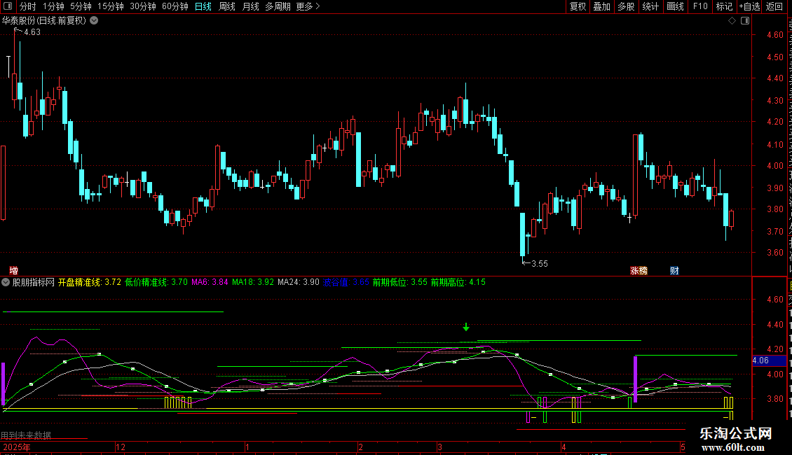
Task: Click the MA24: 3.90 label
Action: (x=299, y=283)
